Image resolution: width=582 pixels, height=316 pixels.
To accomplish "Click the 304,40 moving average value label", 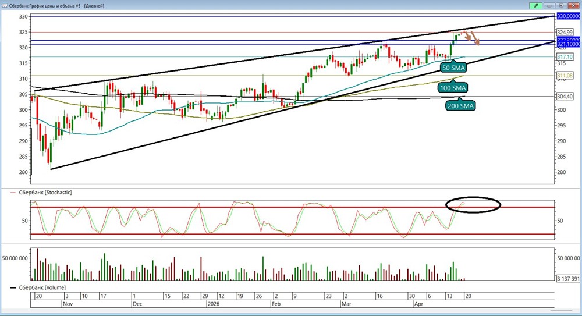I will 565,97.
